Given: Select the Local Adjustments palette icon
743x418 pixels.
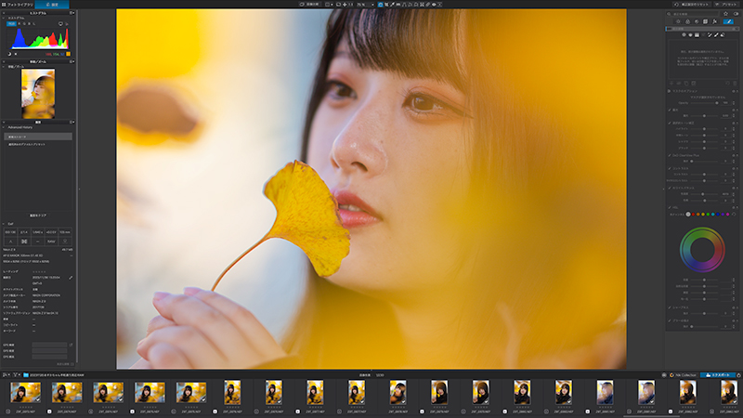Looking at the screenshot, I should 728,21.
